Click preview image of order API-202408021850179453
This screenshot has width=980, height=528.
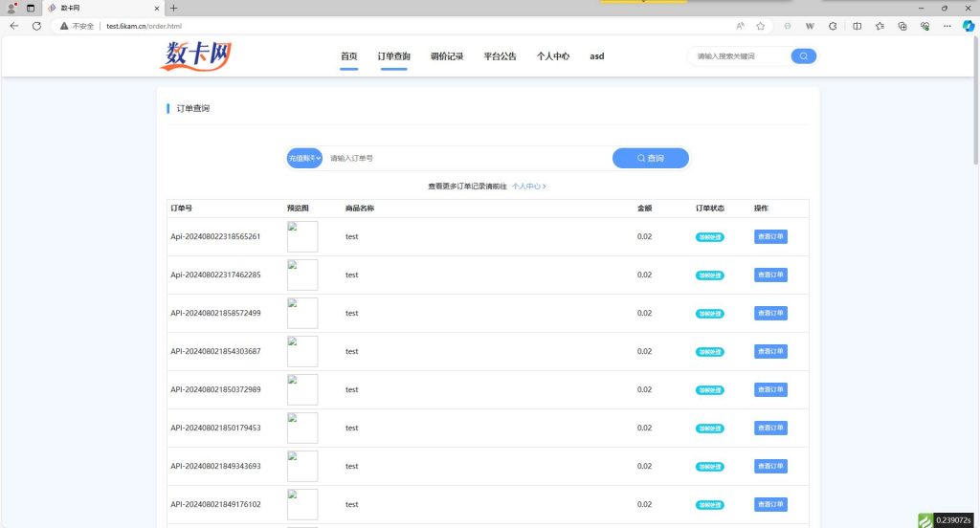302,428
